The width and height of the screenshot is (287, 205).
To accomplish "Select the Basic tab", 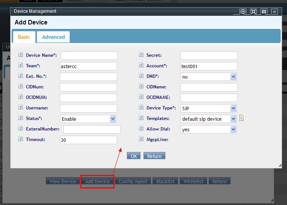I will coord(24,37).
